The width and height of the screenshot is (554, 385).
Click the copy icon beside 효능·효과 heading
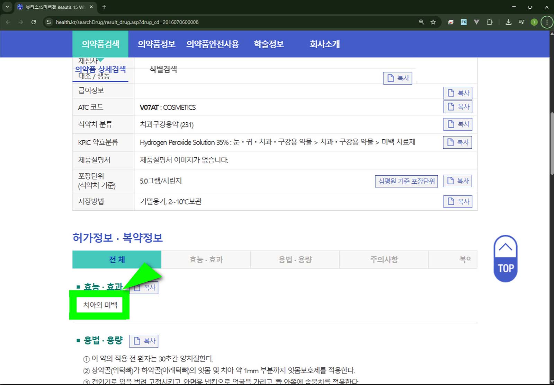[x=144, y=287]
